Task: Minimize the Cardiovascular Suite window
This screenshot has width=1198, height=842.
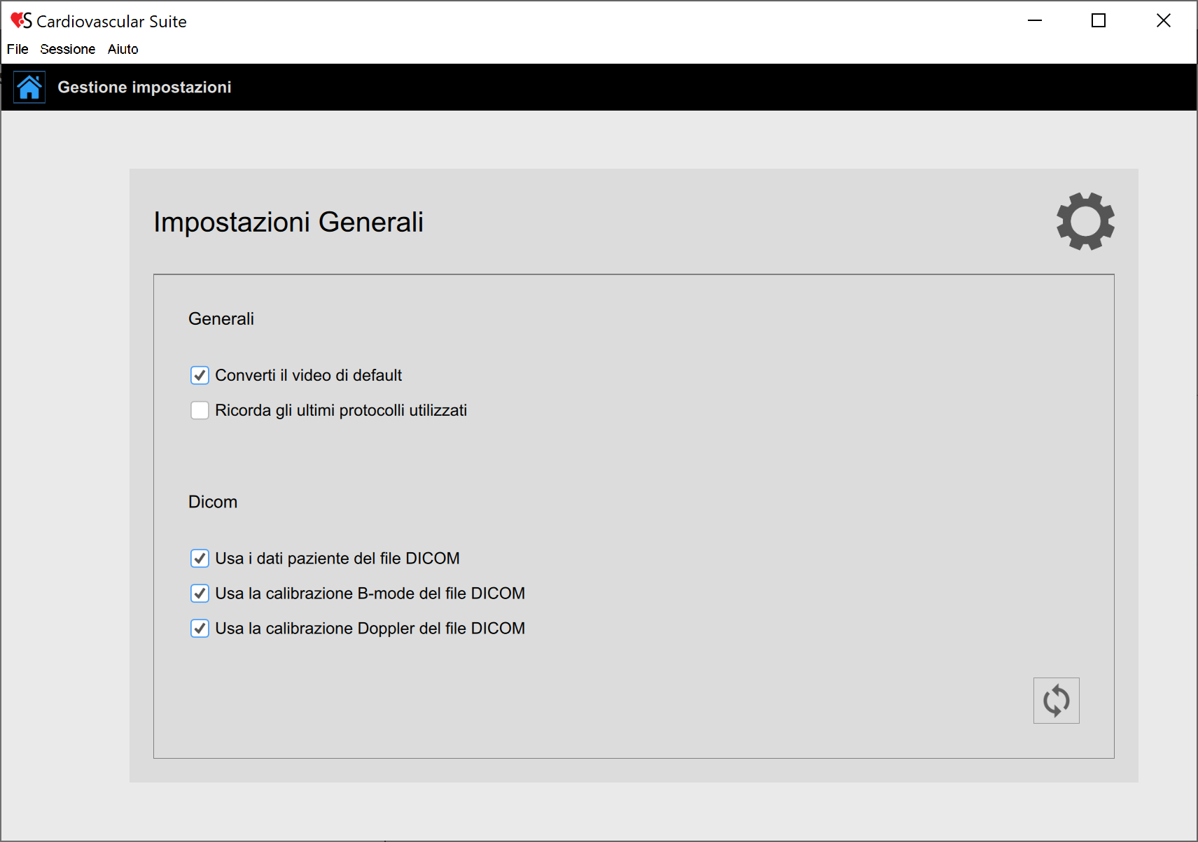Action: [1034, 21]
